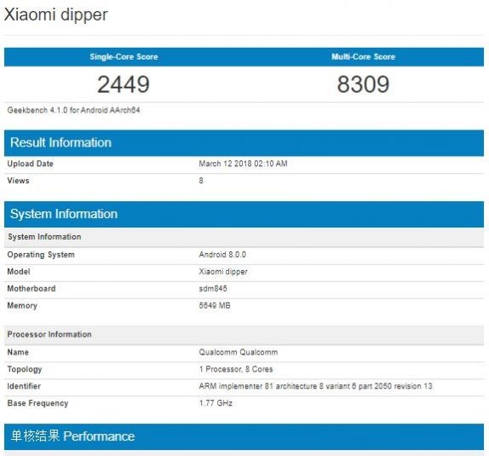Click the multi-core score value 8309
Viewport: 489px width, 456px height.
pyautogui.click(x=363, y=84)
